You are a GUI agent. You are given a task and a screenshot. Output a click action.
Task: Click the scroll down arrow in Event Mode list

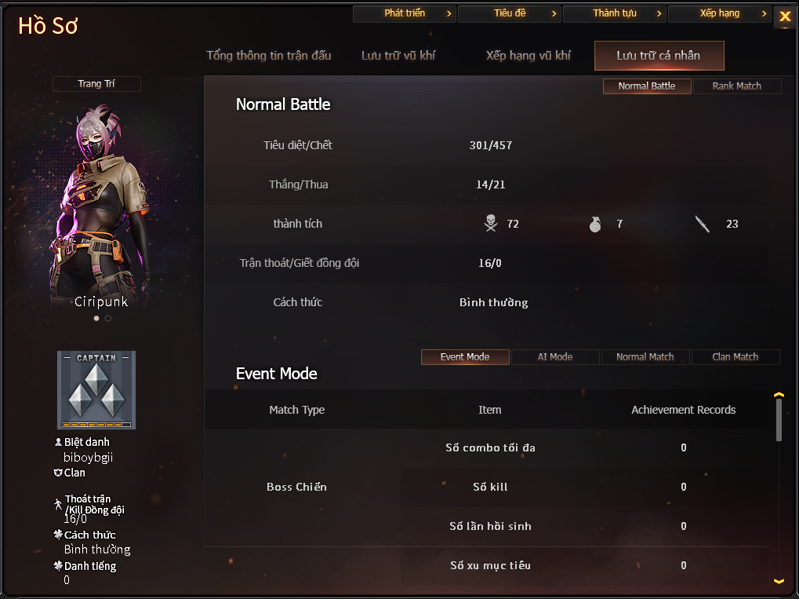tap(779, 581)
